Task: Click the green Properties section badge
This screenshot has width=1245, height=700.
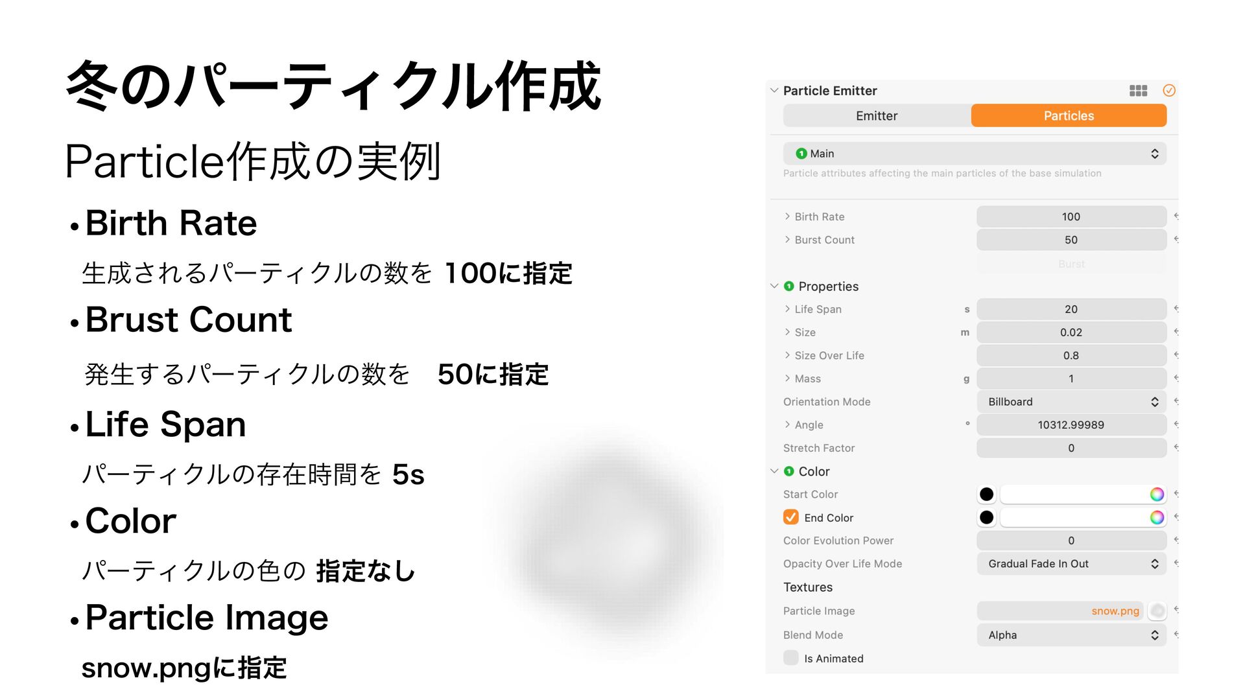Action: [789, 286]
